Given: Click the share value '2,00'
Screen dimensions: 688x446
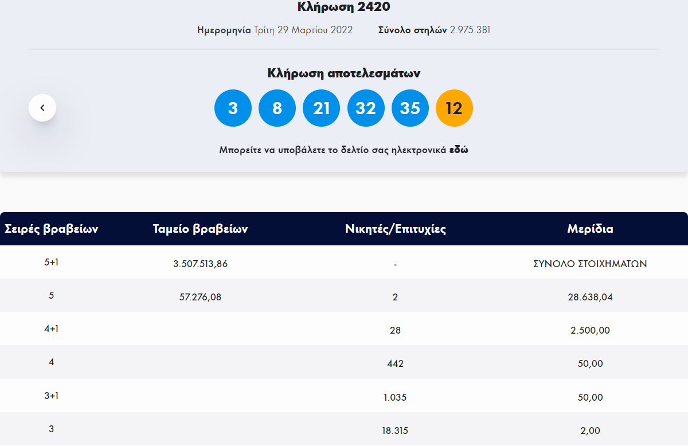Looking at the screenshot, I should 591,430.
